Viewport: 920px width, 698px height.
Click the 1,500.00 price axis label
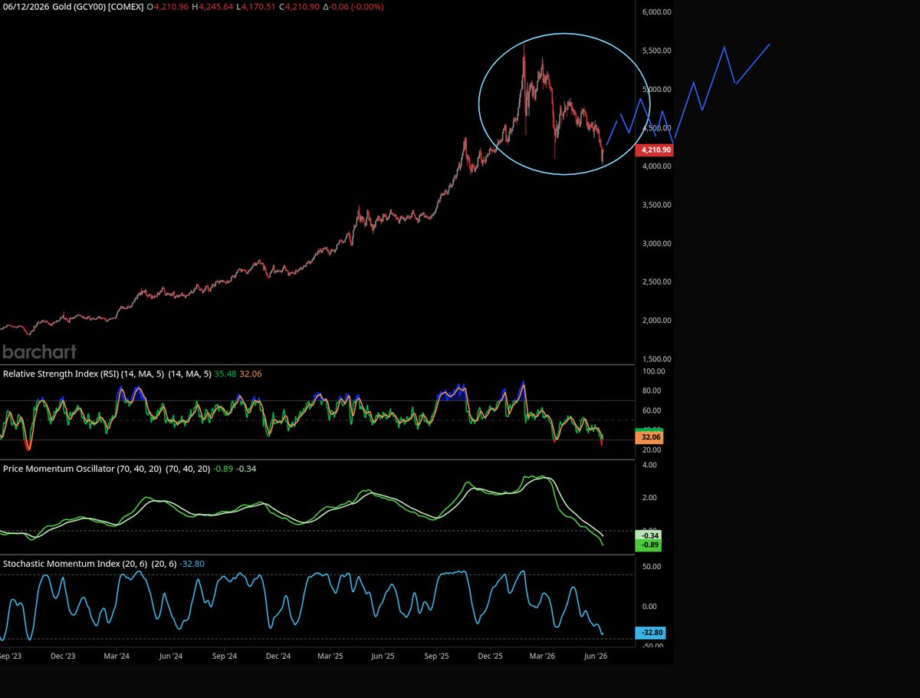pyautogui.click(x=656, y=359)
